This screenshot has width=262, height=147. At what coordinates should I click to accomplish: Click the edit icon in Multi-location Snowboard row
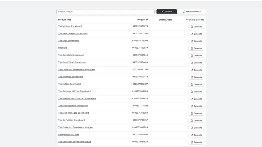[192, 106]
